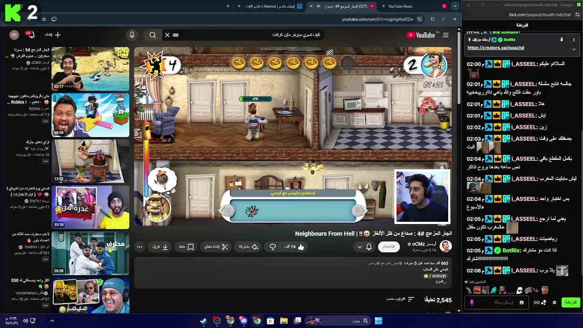Play the recommended video lasting 33:10
This screenshot has height=328, width=583.
(91, 207)
